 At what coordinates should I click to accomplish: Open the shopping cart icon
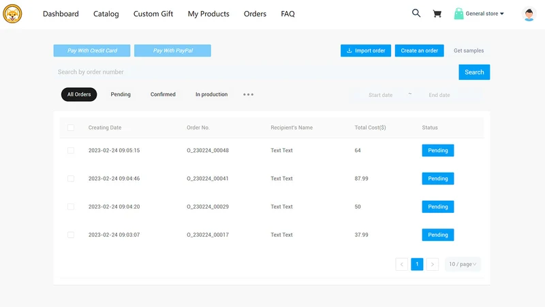tap(437, 14)
